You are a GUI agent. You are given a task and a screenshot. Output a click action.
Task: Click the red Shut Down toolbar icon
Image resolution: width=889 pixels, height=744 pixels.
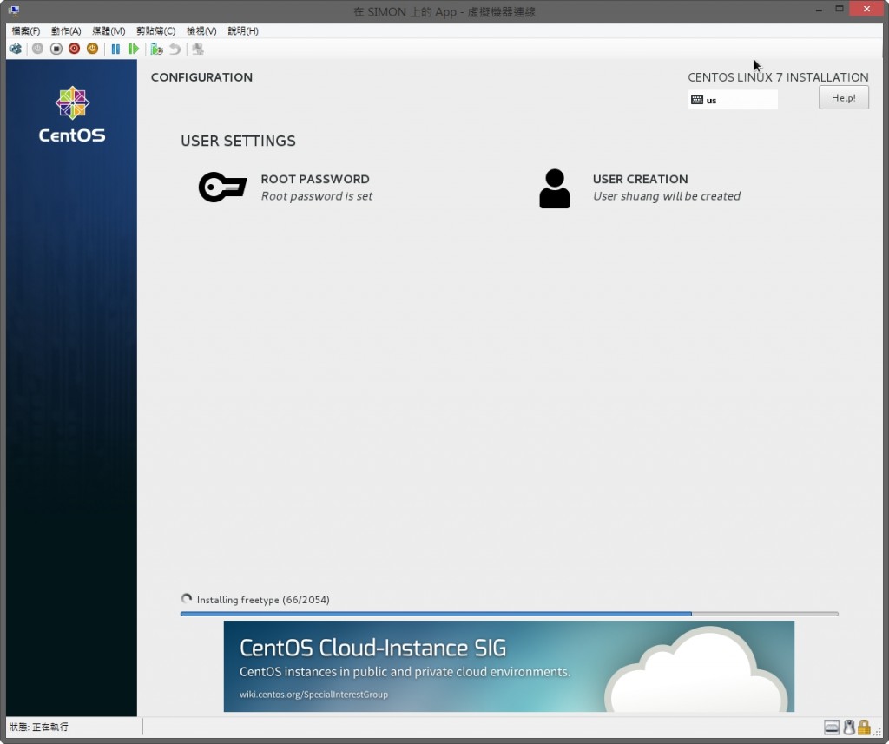tap(74, 49)
